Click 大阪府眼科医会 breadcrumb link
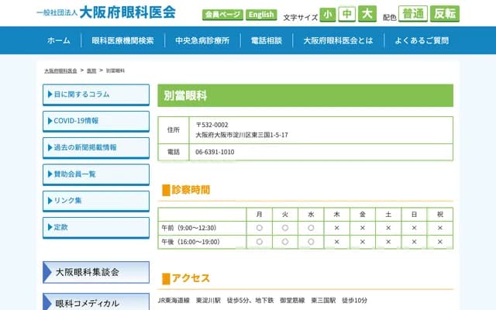Image resolution: width=496 pixels, height=310 pixels. coord(60,71)
